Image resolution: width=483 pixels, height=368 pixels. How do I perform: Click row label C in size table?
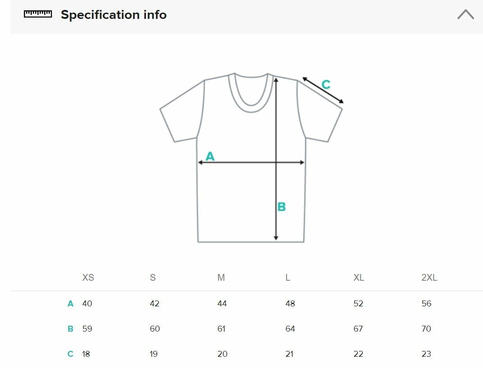click(x=70, y=354)
